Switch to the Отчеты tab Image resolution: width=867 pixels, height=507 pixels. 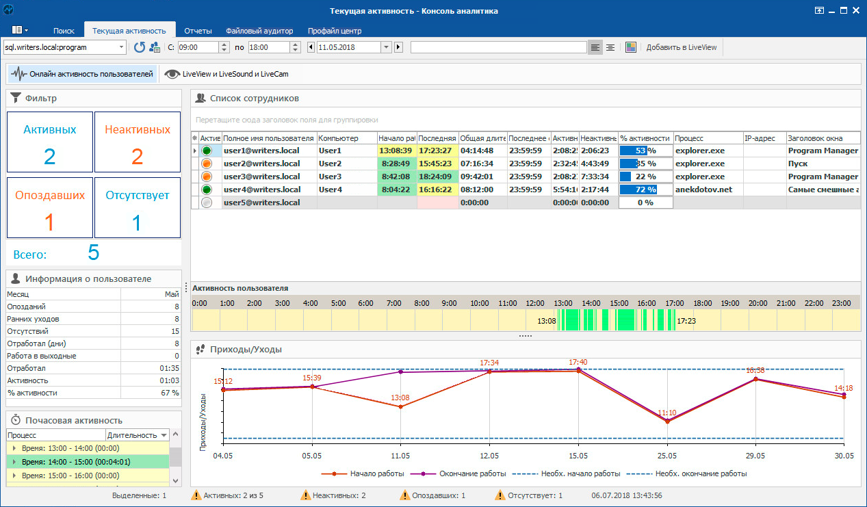(198, 31)
